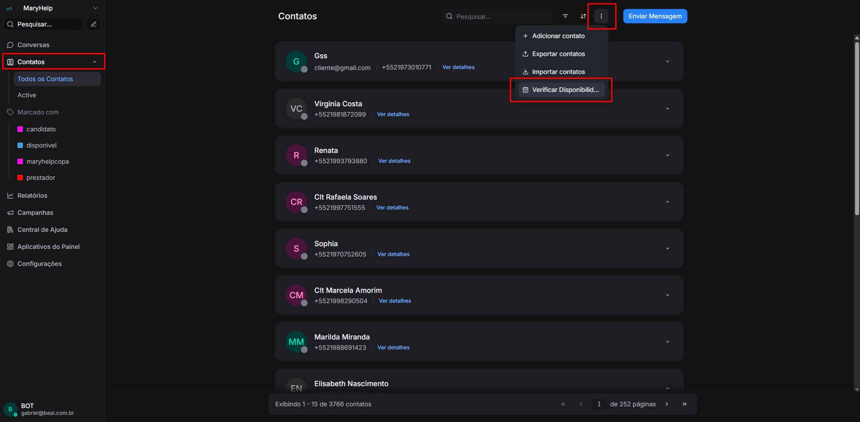Click the sort contacts icon
Image resolution: width=860 pixels, height=422 pixels.
(x=583, y=16)
